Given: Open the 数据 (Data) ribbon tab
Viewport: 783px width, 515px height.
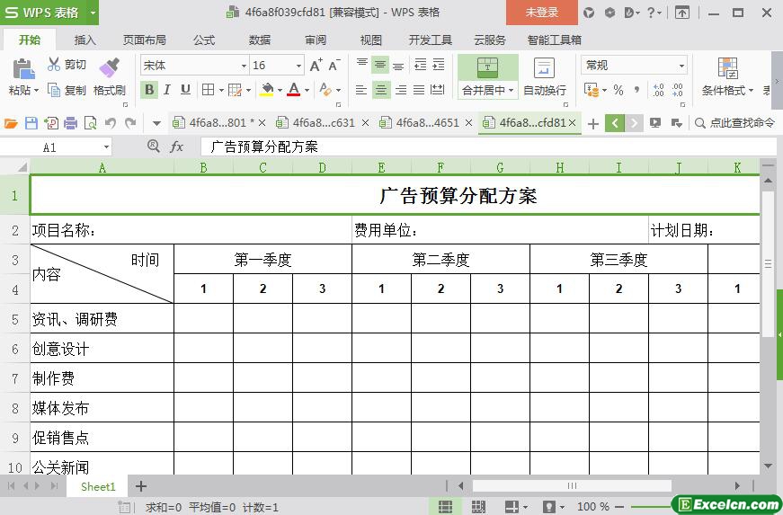Looking at the screenshot, I should point(260,40).
